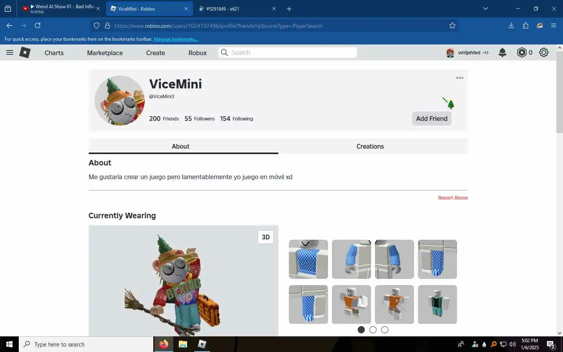The image size is (563, 352).
Task: Open Firefox downloads panel
Action: (x=511, y=25)
